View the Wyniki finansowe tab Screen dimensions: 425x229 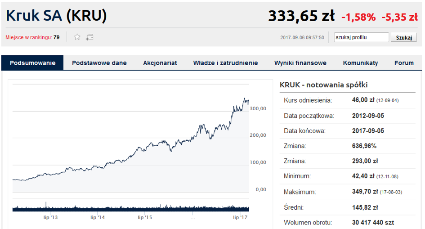point(300,63)
